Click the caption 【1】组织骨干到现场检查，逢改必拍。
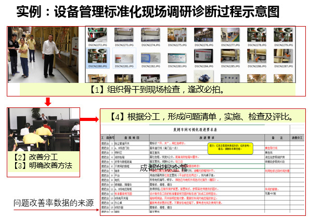This screenshot has height=219, width=309. click(x=157, y=90)
